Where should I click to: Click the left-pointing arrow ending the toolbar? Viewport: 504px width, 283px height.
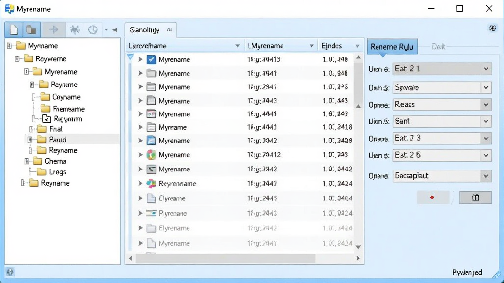pyautogui.click(x=115, y=30)
